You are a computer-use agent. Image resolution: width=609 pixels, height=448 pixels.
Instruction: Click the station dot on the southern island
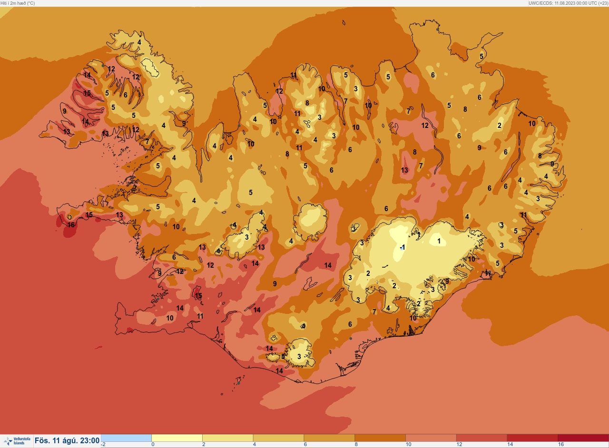[x=238, y=383]
